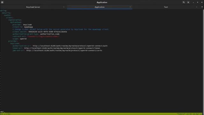Click the scope value 'openid'
The image size is (204, 115).
tap(23, 39)
